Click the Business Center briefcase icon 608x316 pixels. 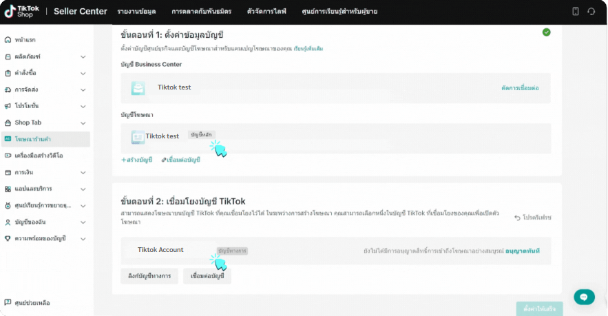click(138, 88)
